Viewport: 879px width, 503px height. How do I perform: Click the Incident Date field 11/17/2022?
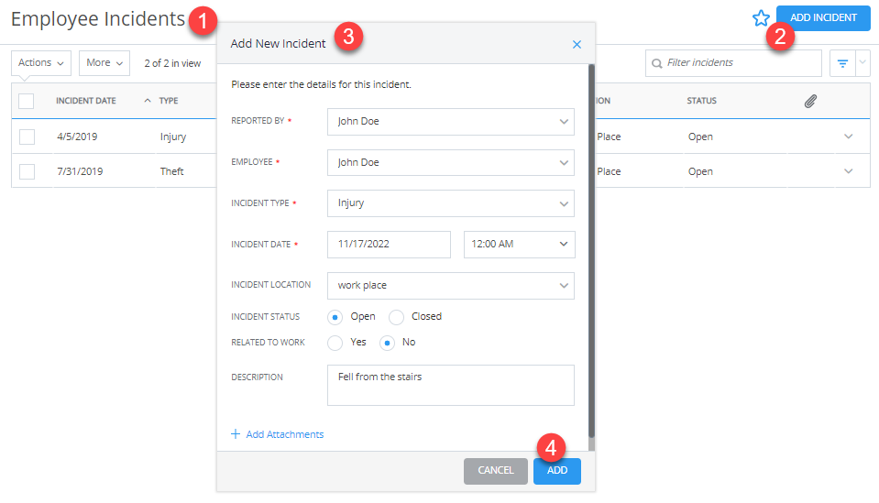pyautogui.click(x=389, y=245)
